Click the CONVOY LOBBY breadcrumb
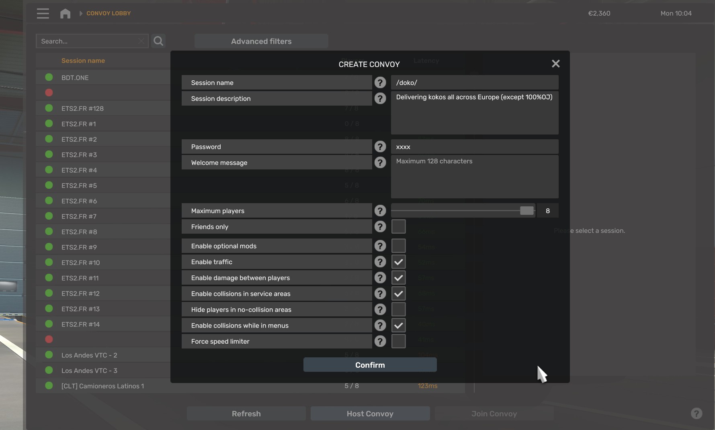 click(x=109, y=13)
